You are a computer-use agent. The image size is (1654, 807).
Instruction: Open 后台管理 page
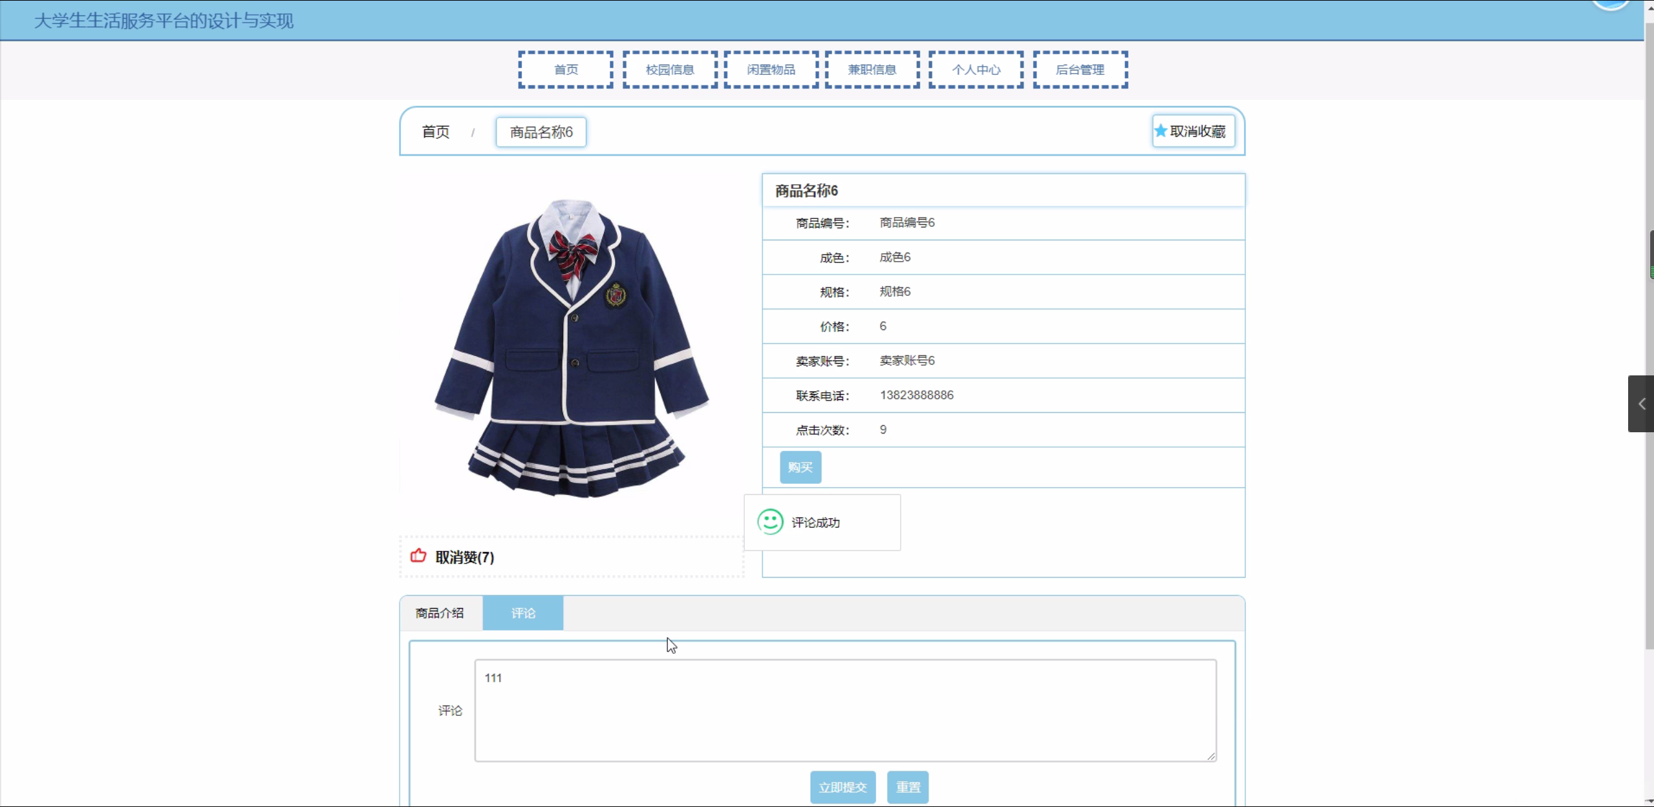[x=1080, y=70]
